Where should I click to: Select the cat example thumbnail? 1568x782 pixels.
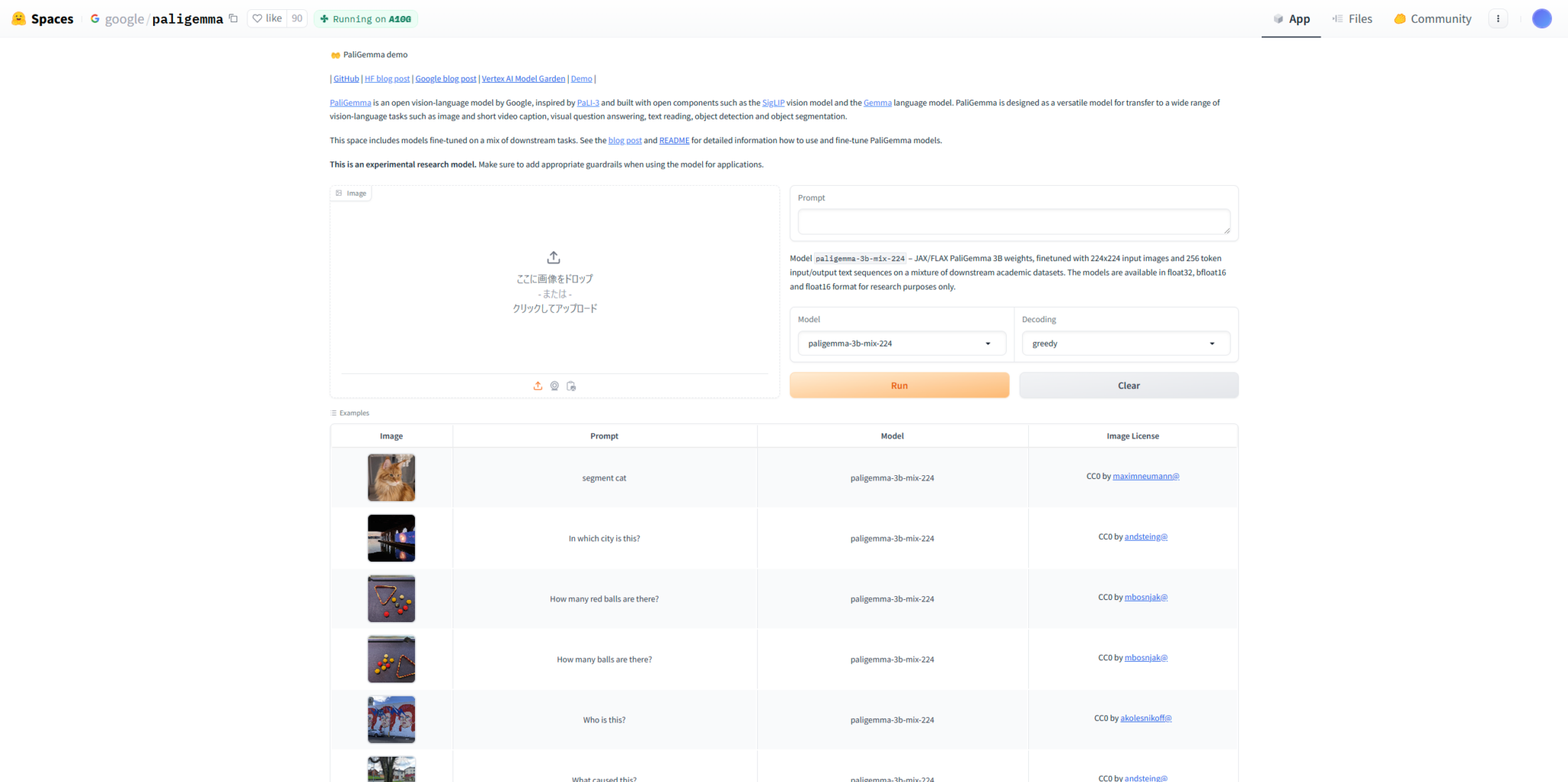[x=390, y=477]
